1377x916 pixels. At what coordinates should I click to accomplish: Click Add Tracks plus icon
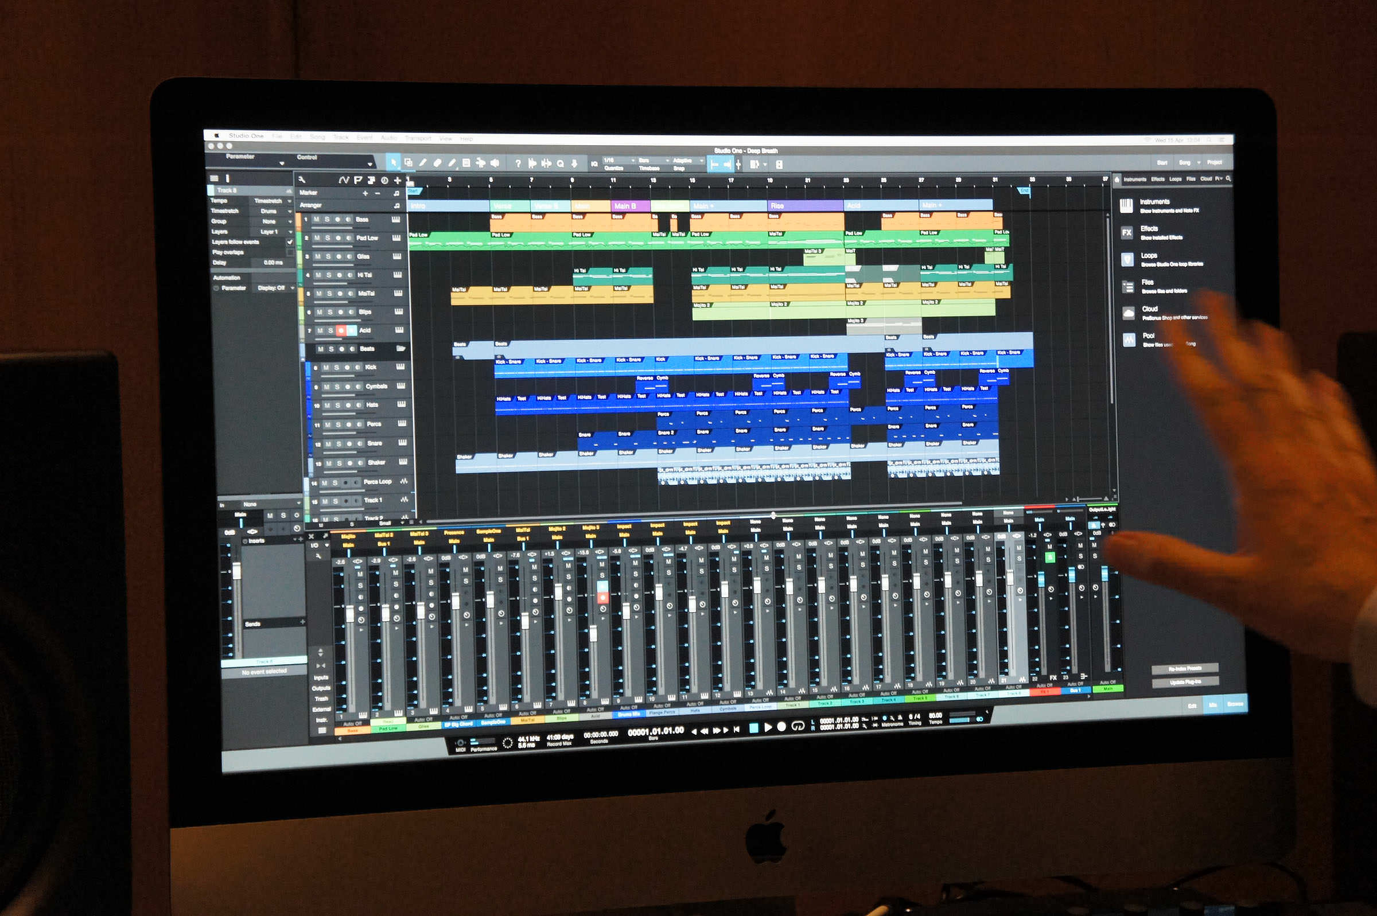(398, 181)
